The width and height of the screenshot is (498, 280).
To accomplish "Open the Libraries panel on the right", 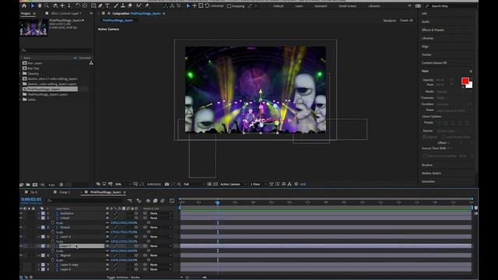I will click(x=427, y=38).
